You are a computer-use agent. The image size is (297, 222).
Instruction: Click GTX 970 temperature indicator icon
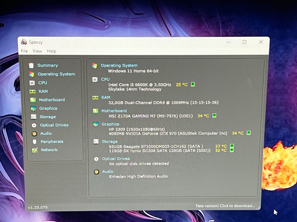(x=249, y=133)
